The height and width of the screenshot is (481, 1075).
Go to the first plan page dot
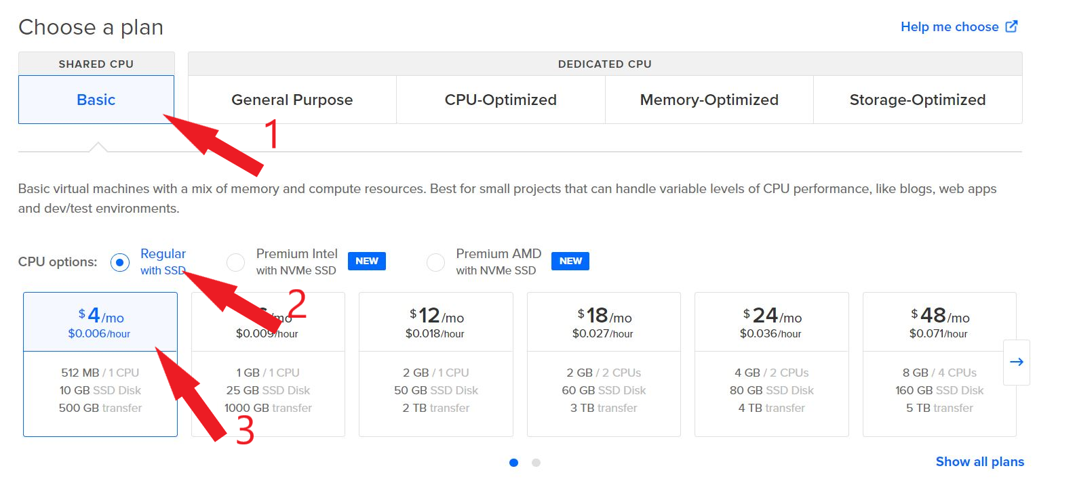(x=513, y=463)
